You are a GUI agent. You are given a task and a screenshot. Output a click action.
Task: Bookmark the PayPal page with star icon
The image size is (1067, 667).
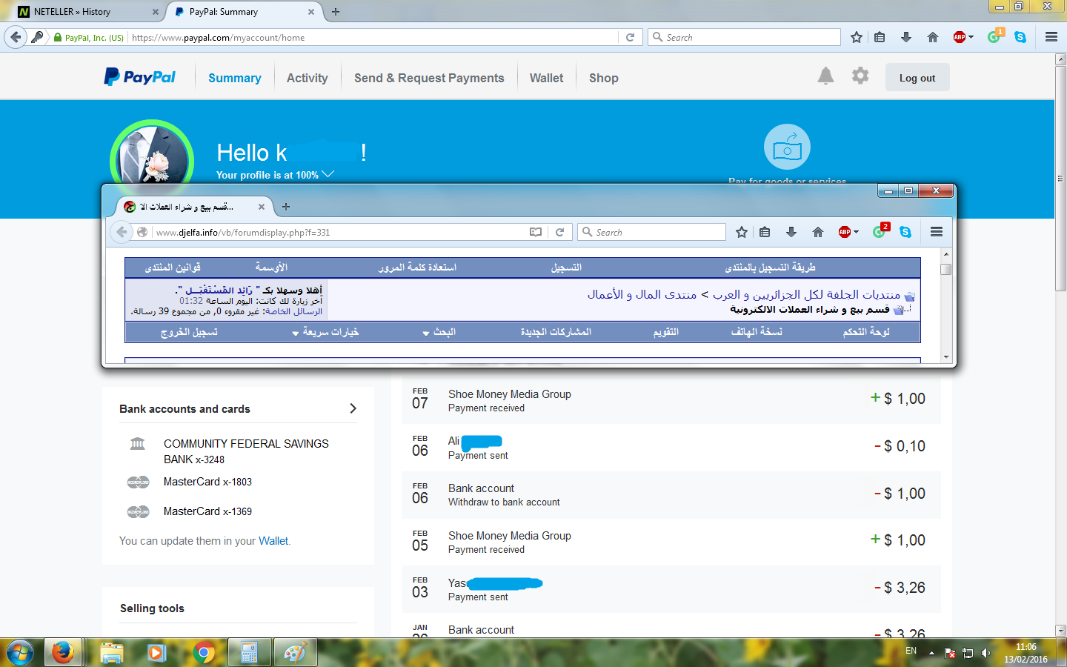click(x=857, y=37)
